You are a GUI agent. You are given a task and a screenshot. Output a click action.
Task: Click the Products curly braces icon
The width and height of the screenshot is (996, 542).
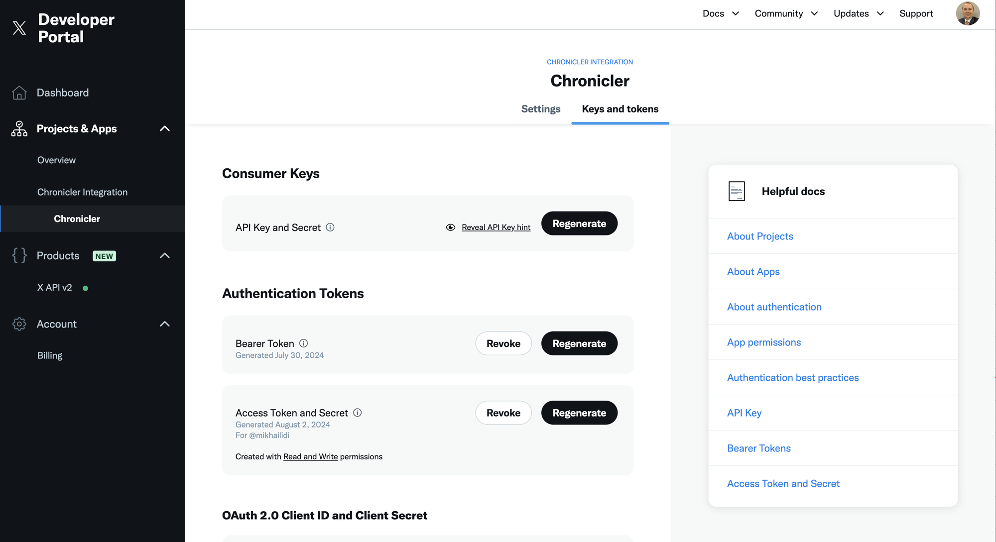(19, 255)
